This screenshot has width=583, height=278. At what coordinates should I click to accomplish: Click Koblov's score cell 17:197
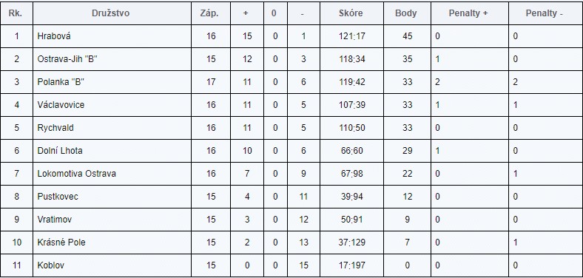[352, 265]
